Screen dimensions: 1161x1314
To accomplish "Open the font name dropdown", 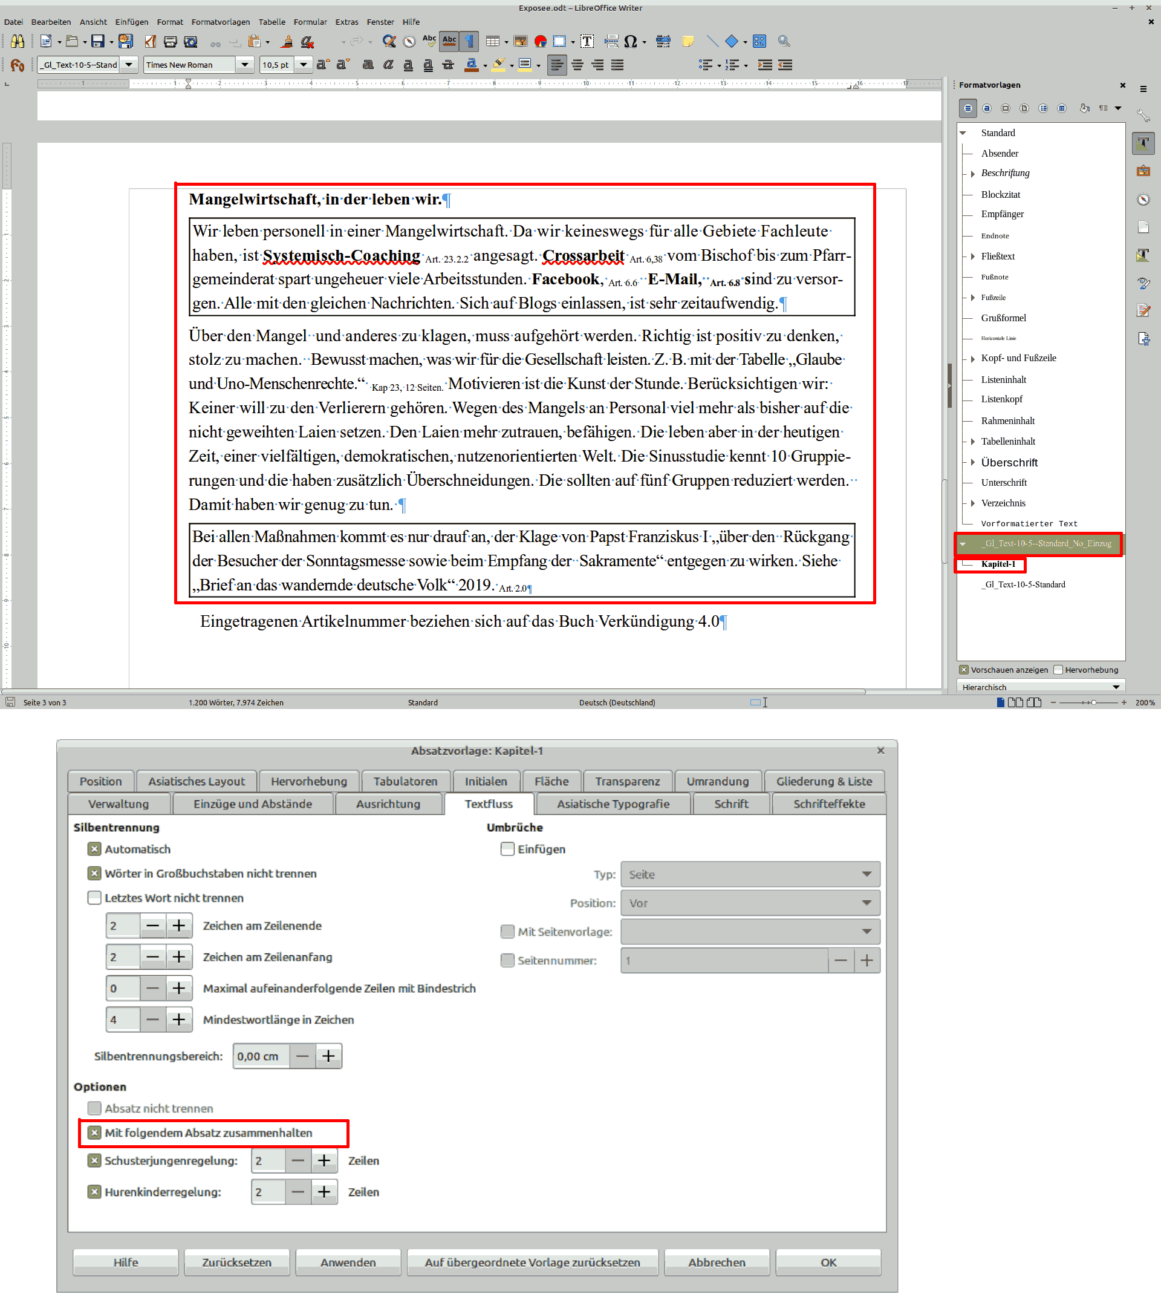I will click(x=244, y=65).
